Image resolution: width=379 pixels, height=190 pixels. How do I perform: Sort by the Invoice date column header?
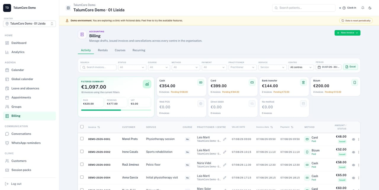coord(264,127)
